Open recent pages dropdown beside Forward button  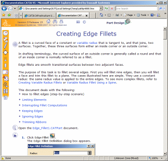tap(15, 9)
